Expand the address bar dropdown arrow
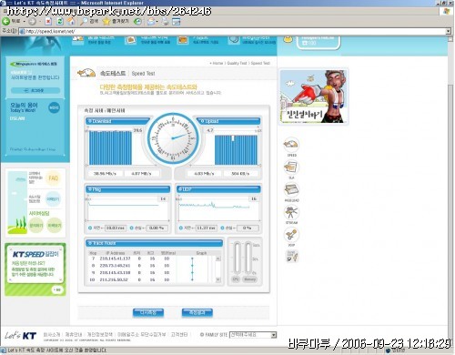Image resolution: width=455 pixels, height=355 pixels. (448, 31)
